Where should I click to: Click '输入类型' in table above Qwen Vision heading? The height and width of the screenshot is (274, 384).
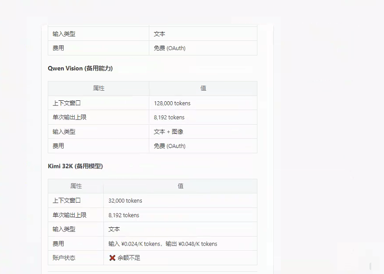(x=64, y=34)
